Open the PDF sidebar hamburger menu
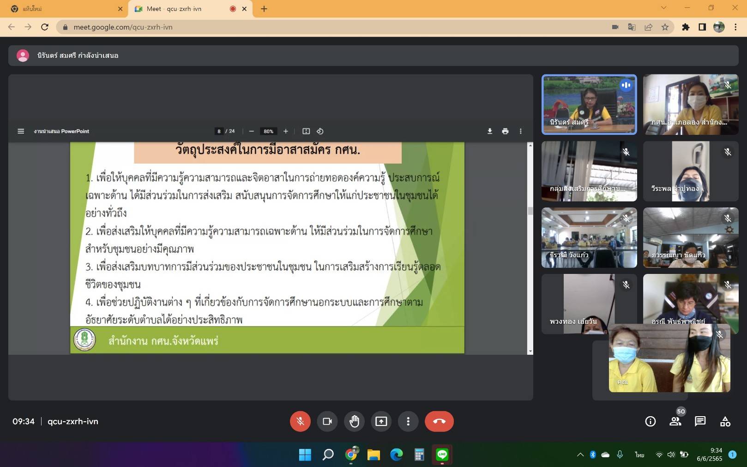This screenshot has width=747, height=467. 21,131
